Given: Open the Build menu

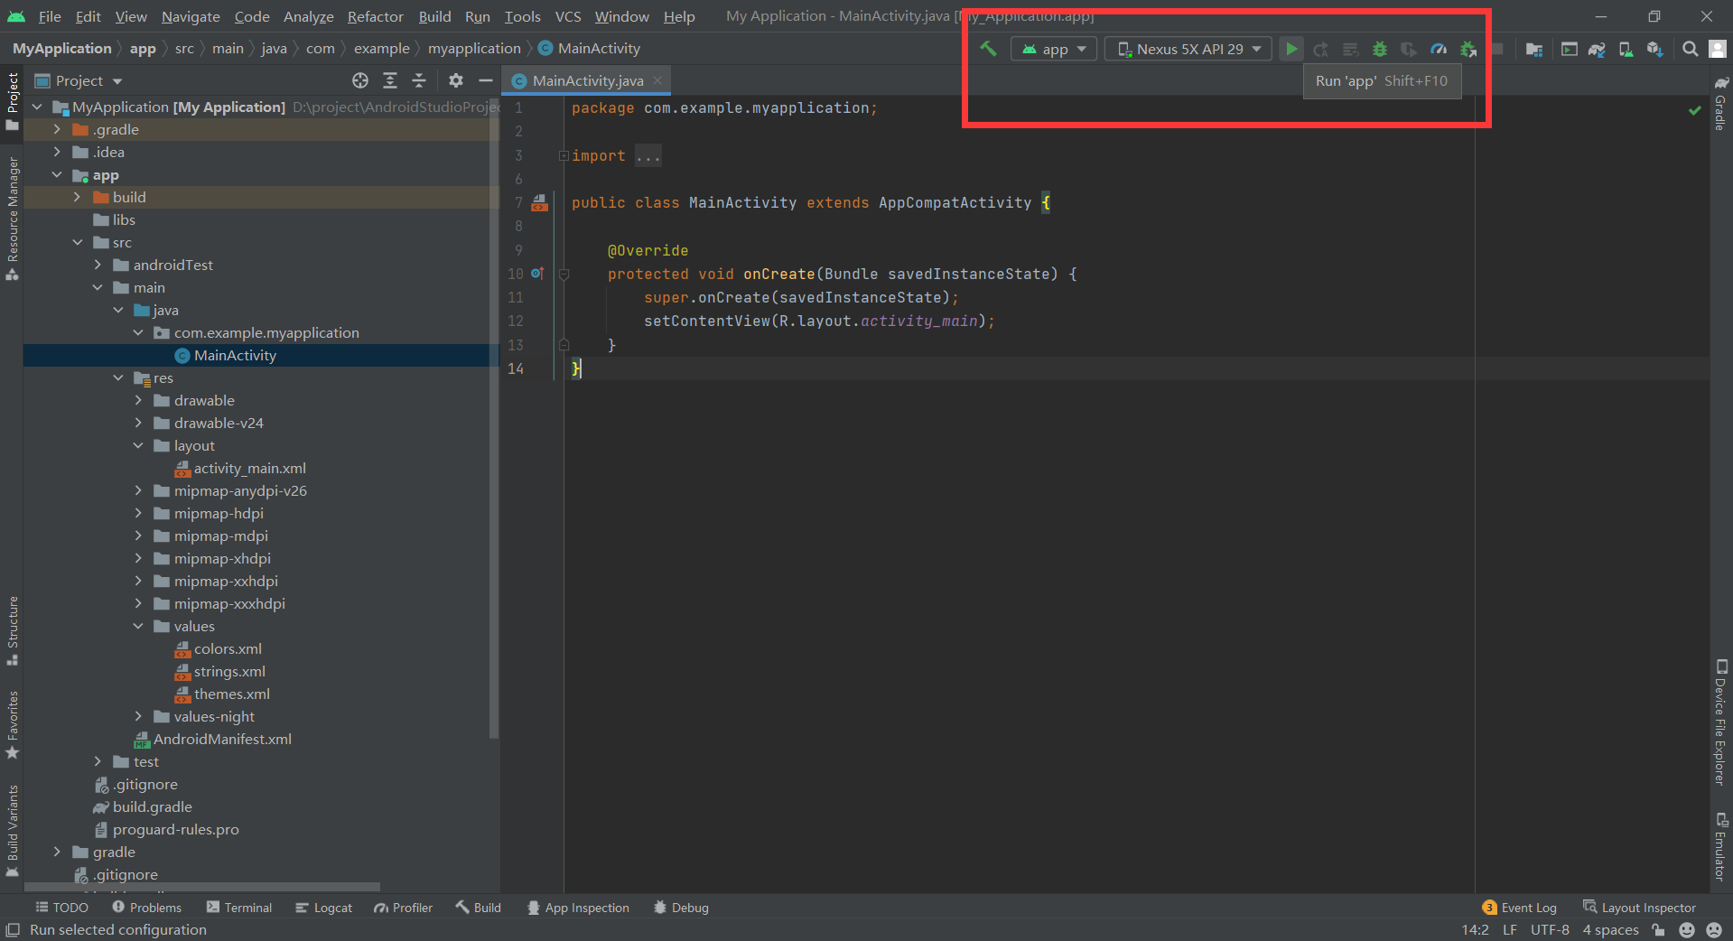Looking at the screenshot, I should (434, 16).
